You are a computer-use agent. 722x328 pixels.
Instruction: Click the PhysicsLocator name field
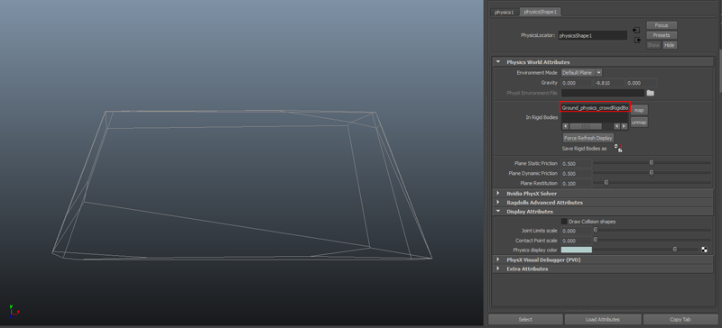tap(592, 35)
